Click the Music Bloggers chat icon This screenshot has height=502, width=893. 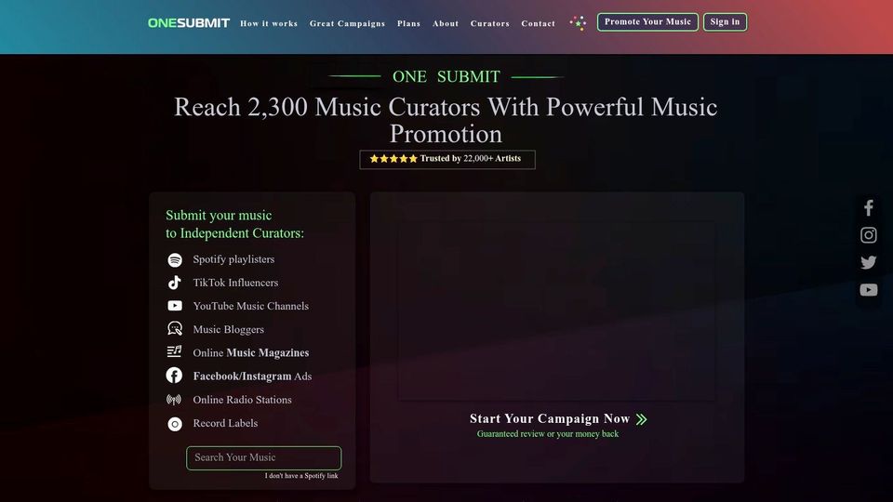(175, 329)
